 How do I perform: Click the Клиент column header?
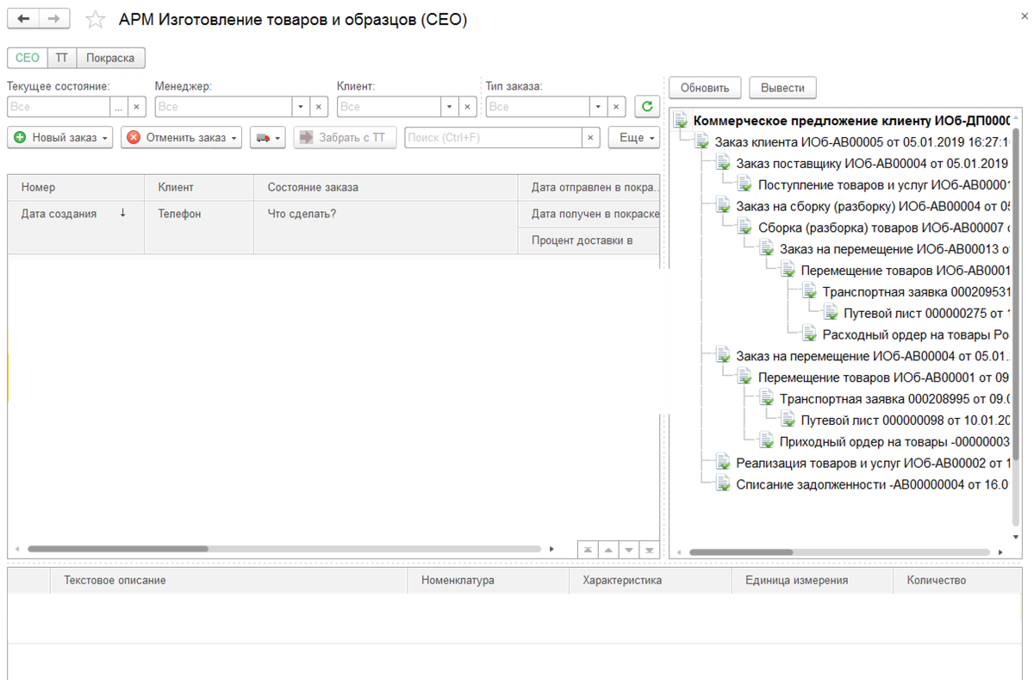point(199,187)
